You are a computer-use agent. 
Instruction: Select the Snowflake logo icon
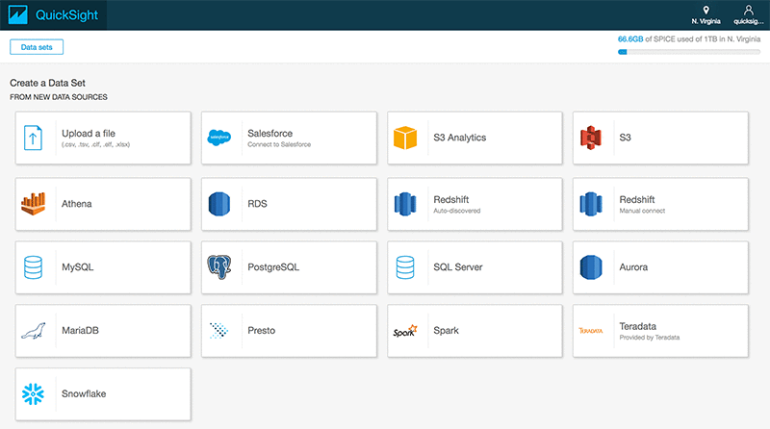click(34, 394)
